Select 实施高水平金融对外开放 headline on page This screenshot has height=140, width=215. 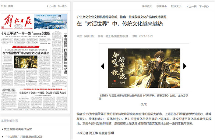pos(43,93)
